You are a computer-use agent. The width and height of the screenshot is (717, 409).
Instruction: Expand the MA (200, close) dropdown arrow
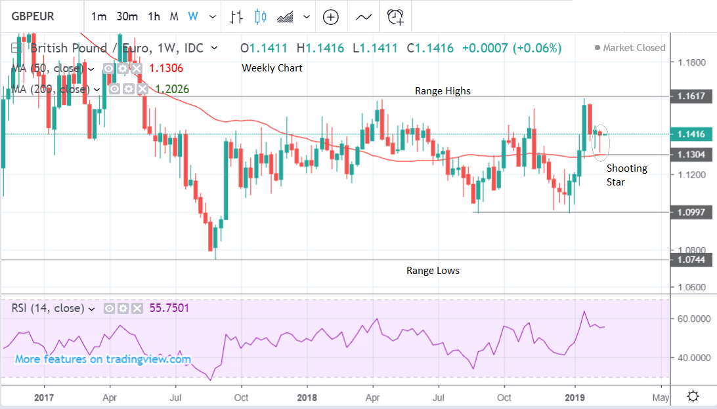click(97, 89)
